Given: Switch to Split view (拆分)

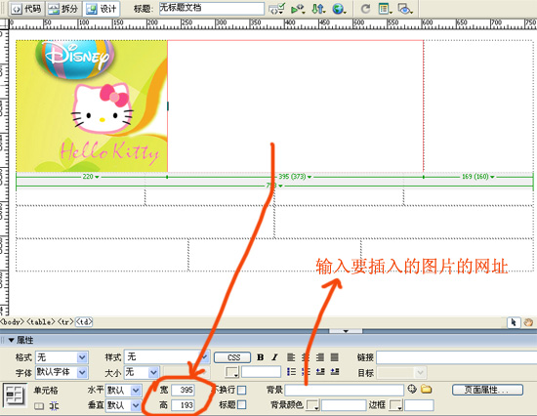Looking at the screenshot, I should point(63,9).
